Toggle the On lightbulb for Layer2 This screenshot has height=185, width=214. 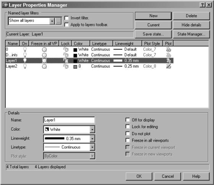tap(25, 66)
